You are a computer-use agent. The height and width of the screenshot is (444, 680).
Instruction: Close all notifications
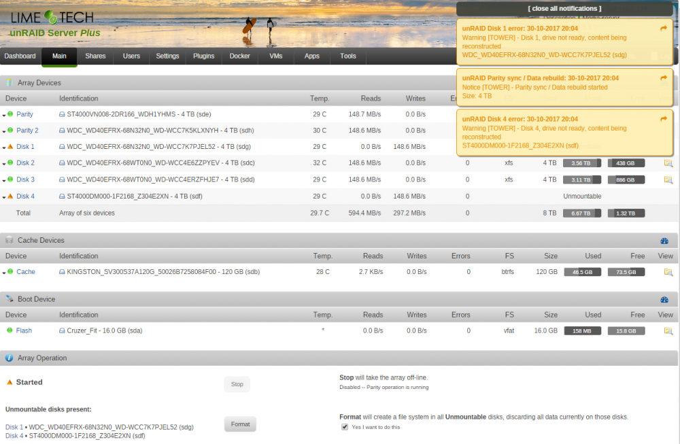pyautogui.click(x=564, y=9)
